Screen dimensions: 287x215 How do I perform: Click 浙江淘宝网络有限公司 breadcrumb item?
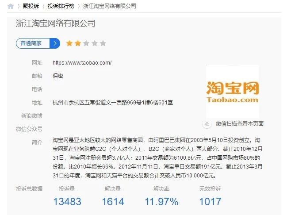click(x=110, y=6)
